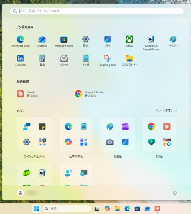Expand the ビュー: カテゴリ dropdown

tap(166, 111)
